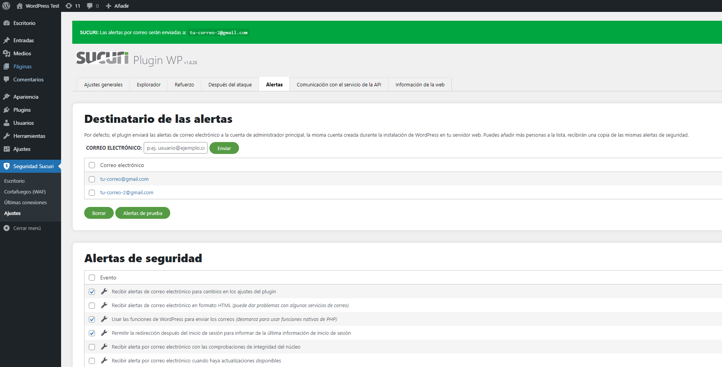Click the Usuarios person icon

7,123
